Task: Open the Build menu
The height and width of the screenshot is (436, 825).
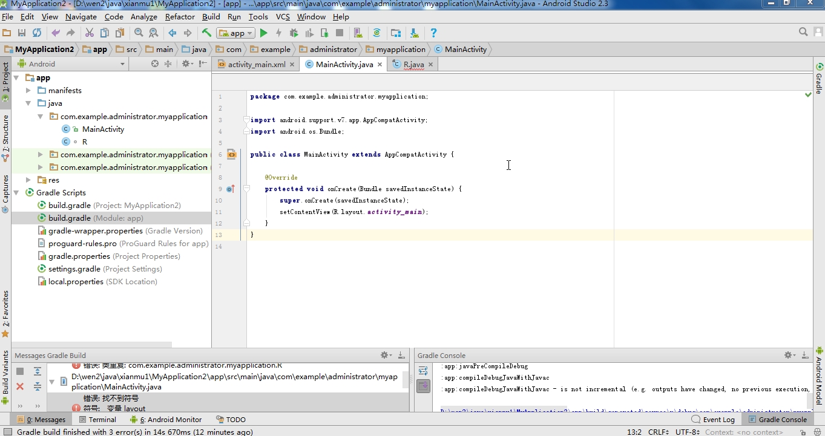Action: [211, 17]
